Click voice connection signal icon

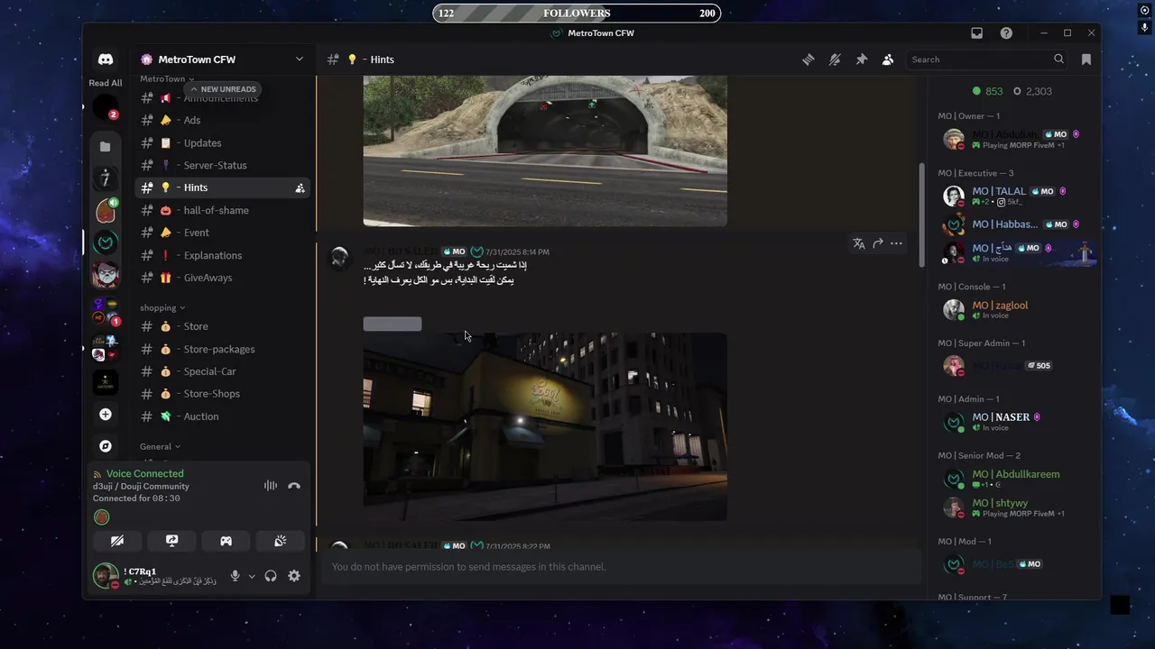pos(98,474)
